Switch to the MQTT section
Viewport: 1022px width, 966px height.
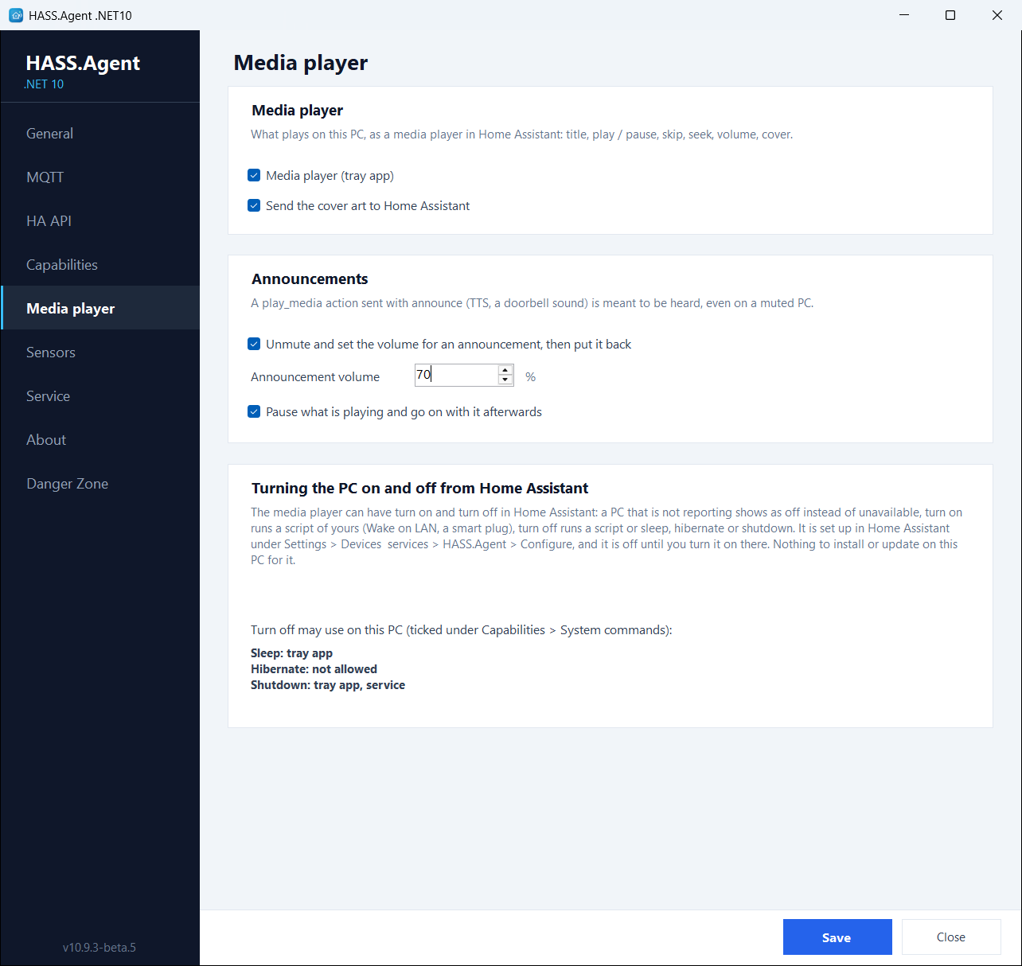coord(100,177)
